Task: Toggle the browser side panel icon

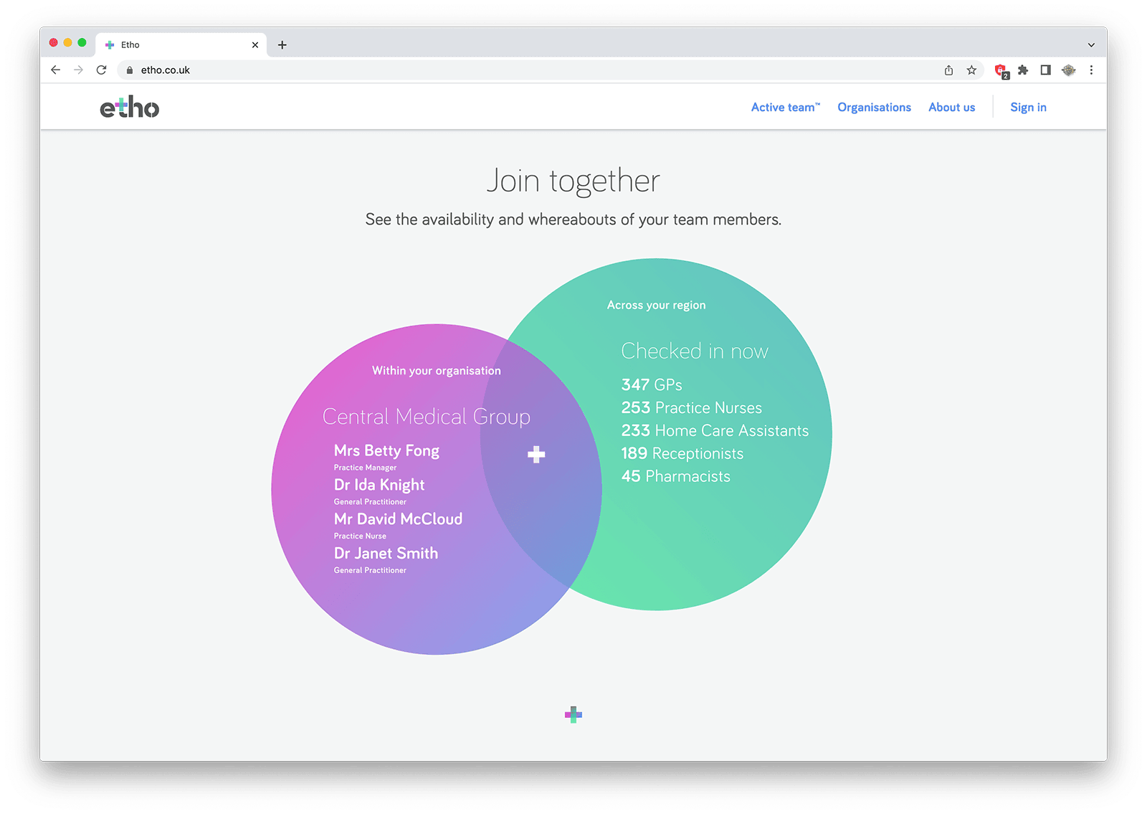Action: (x=1046, y=70)
